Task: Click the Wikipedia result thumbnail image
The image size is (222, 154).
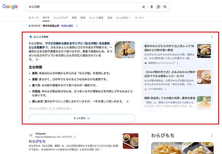Action: [130, 141]
